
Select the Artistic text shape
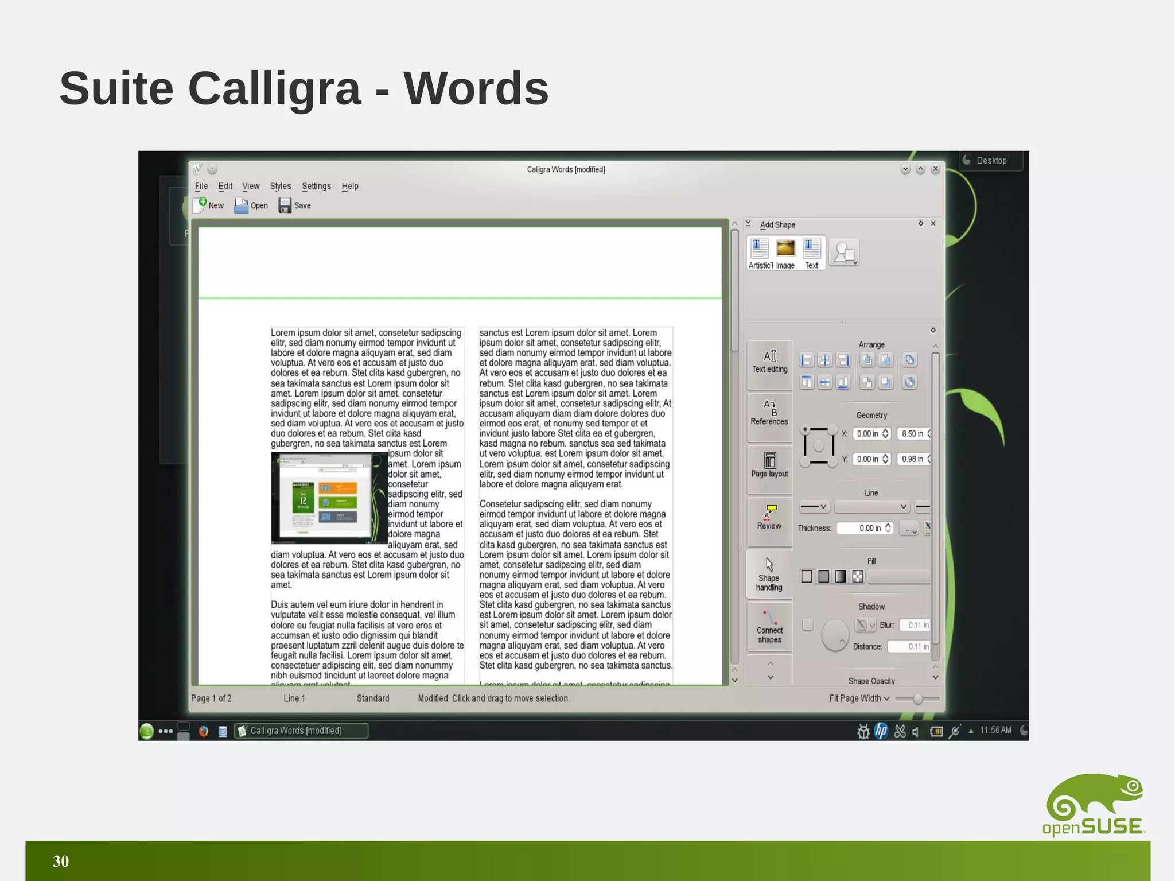click(760, 254)
